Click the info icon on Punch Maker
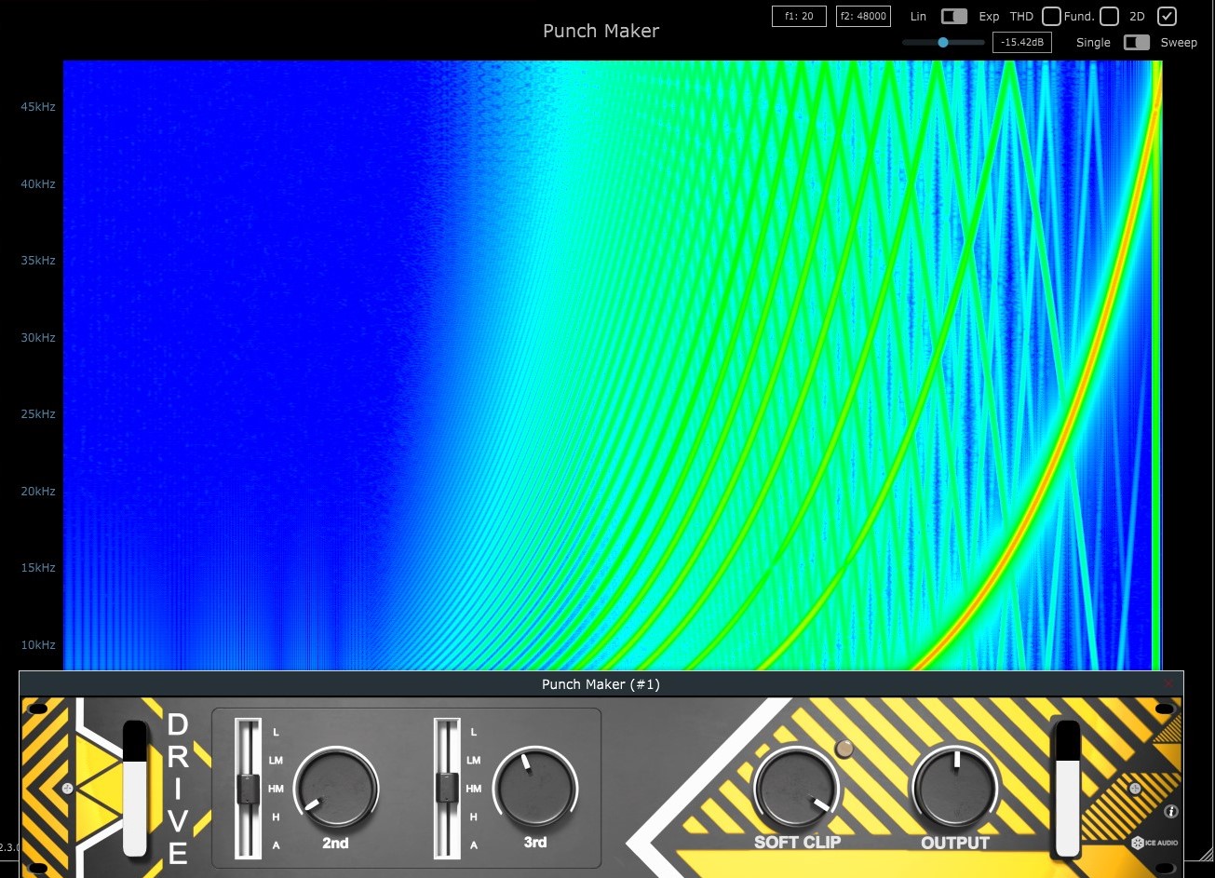 (1171, 812)
